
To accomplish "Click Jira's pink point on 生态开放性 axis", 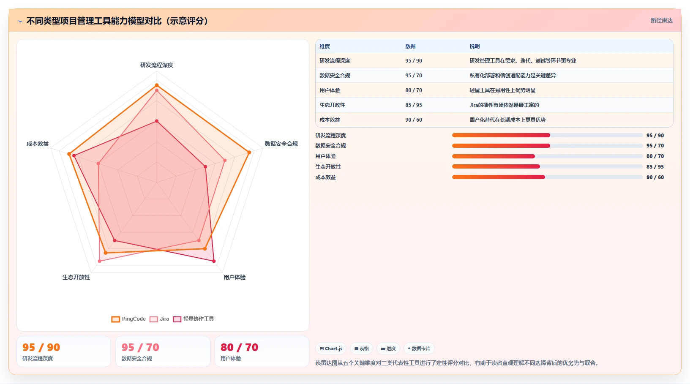I will click(100, 261).
